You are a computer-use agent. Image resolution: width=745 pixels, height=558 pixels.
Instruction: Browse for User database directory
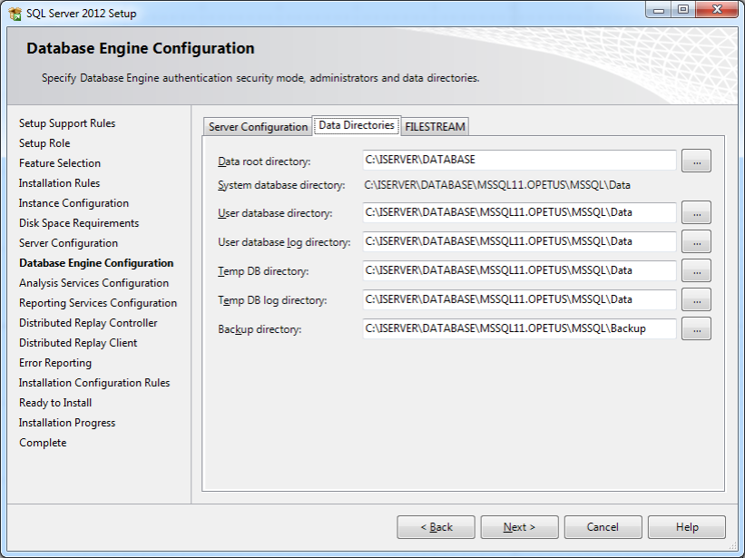coord(696,212)
